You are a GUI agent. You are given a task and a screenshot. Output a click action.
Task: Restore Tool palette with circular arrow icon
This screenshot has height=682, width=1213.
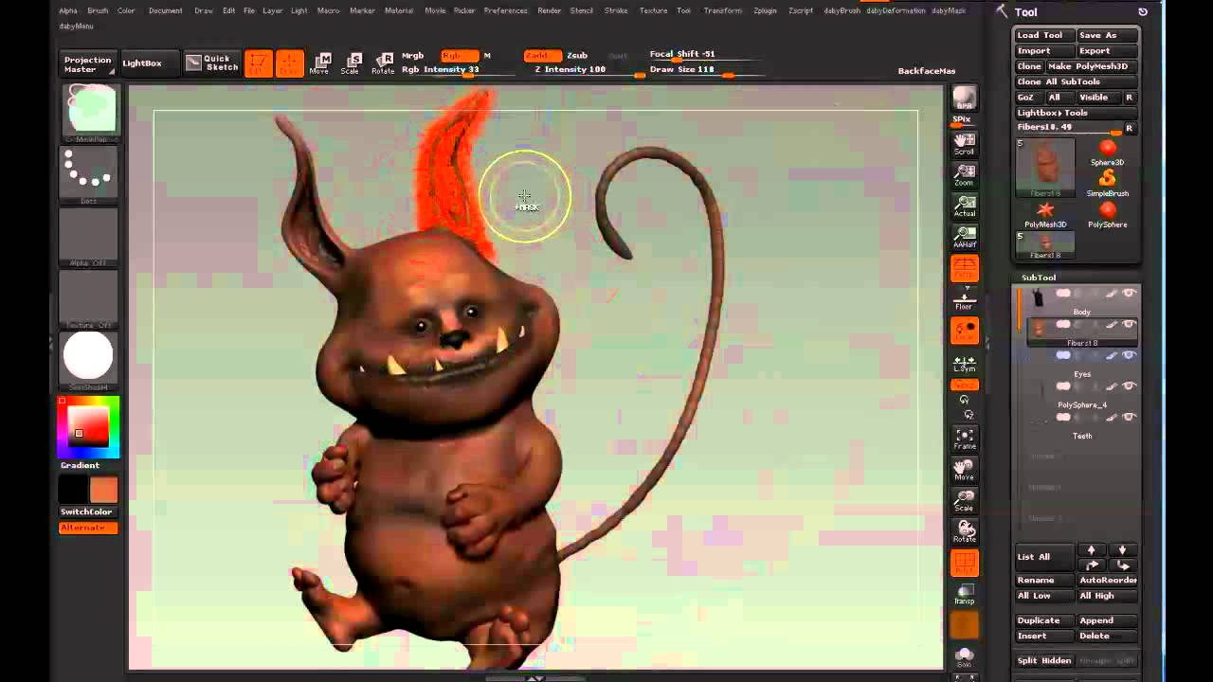1143,12
